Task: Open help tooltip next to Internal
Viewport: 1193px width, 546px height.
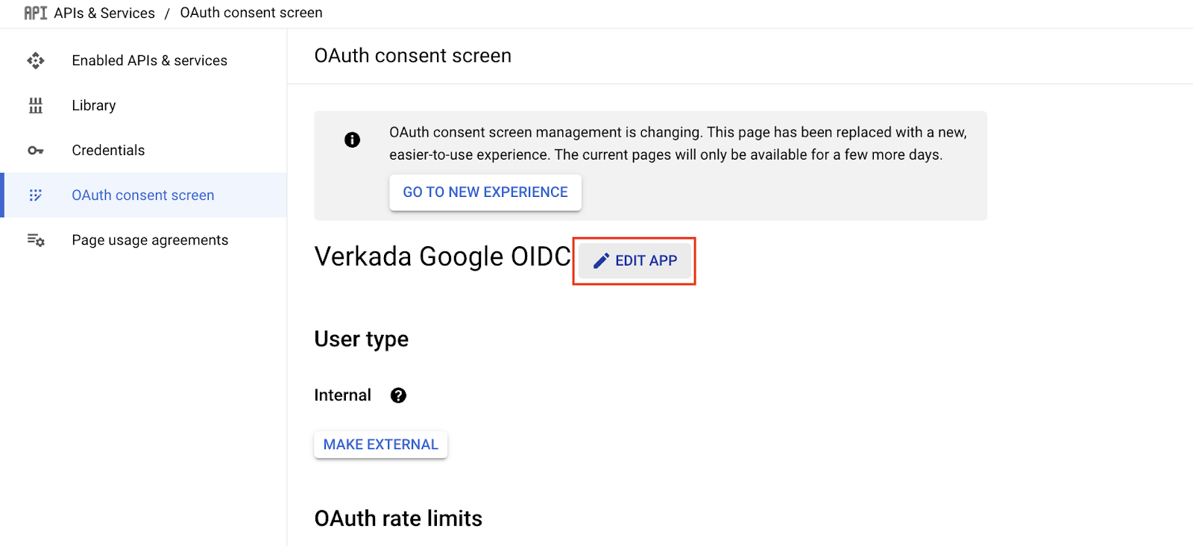Action: click(398, 395)
